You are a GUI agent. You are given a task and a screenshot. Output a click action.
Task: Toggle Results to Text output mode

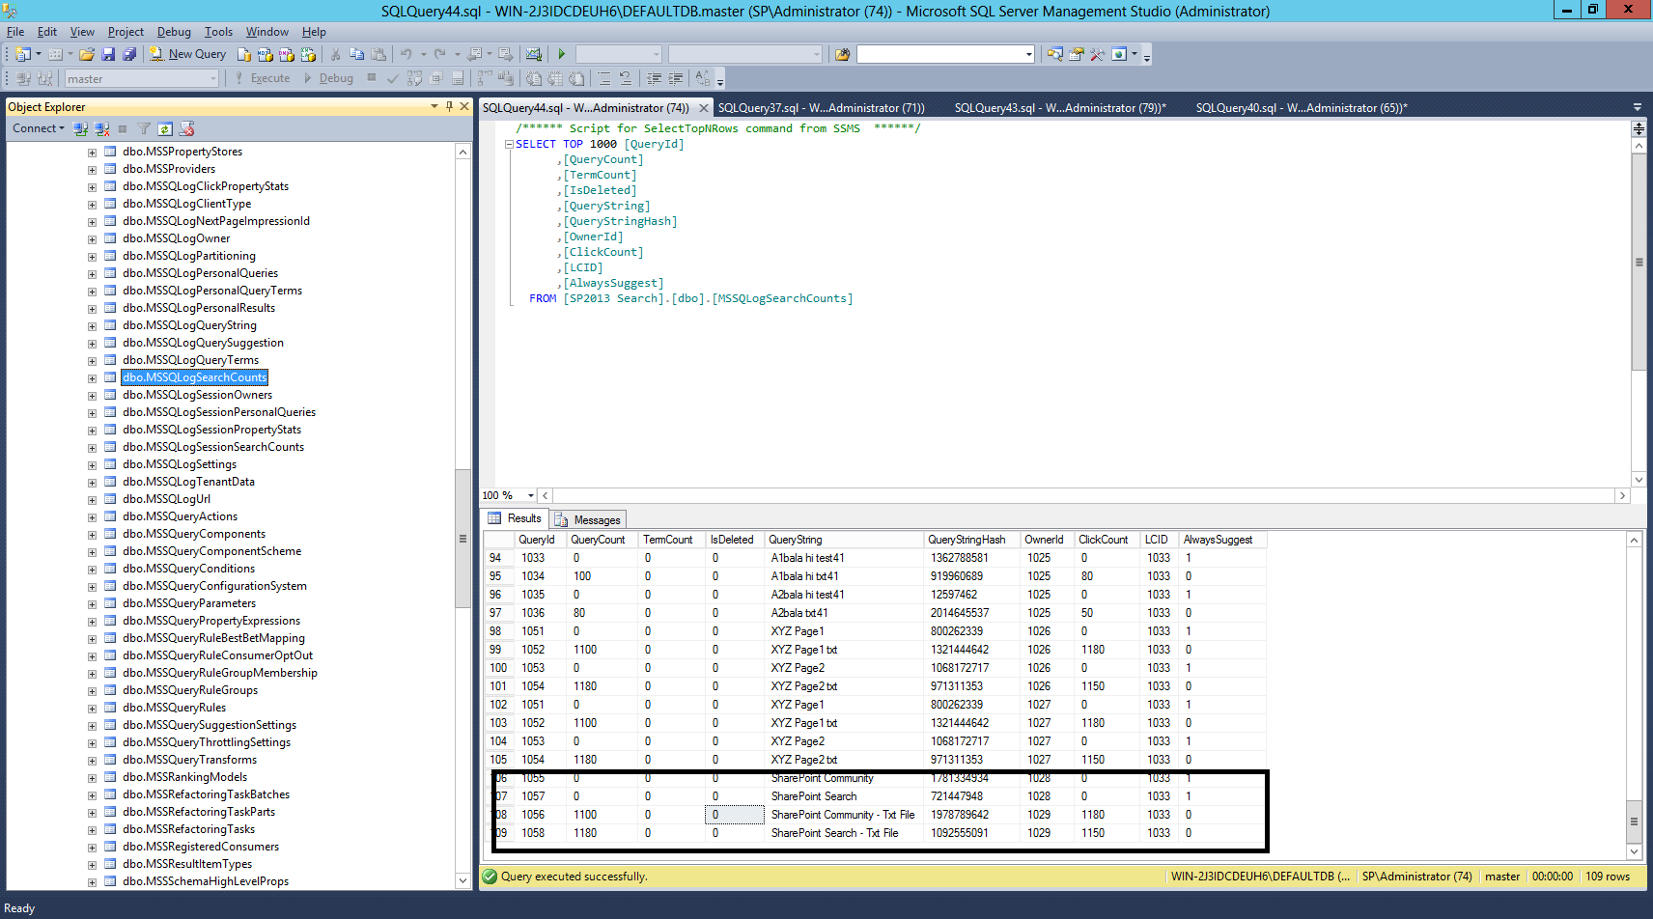(x=534, y=78)
